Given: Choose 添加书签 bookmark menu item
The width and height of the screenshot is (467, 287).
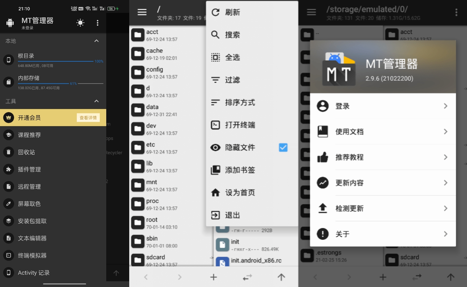Looking at the screenshot, I should (252, 170).
